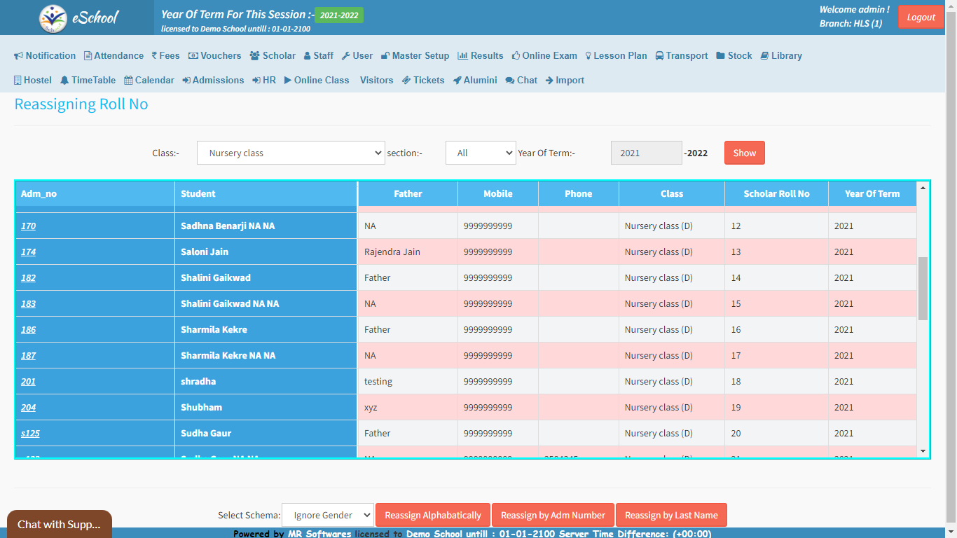
Task: Open the Online Exam menu
Action: (x=544, y=56)
